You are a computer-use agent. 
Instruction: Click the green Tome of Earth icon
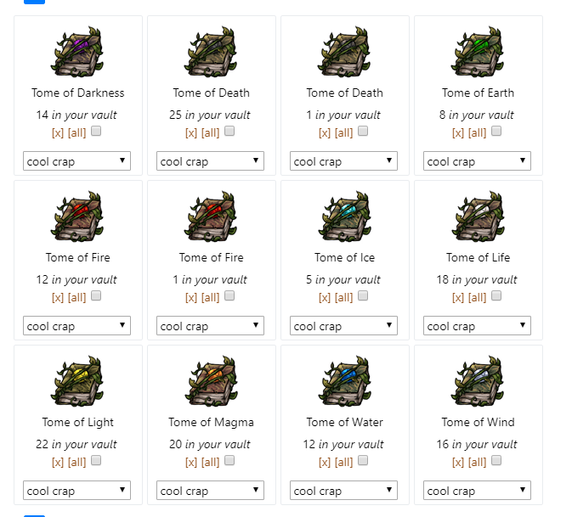pyautogui.click(x=478, y=52)
